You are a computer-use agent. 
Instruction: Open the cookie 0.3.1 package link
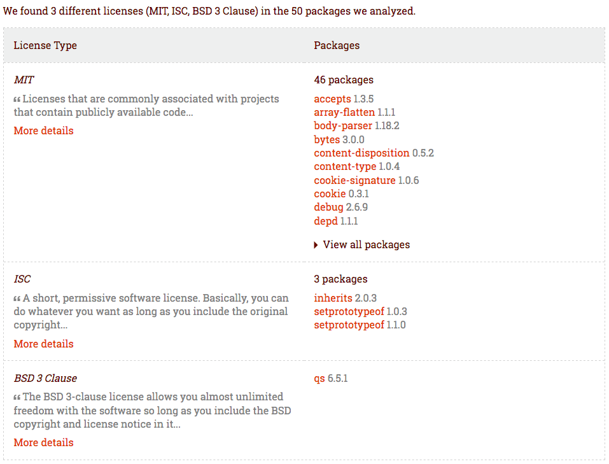[x=330, y=193]
